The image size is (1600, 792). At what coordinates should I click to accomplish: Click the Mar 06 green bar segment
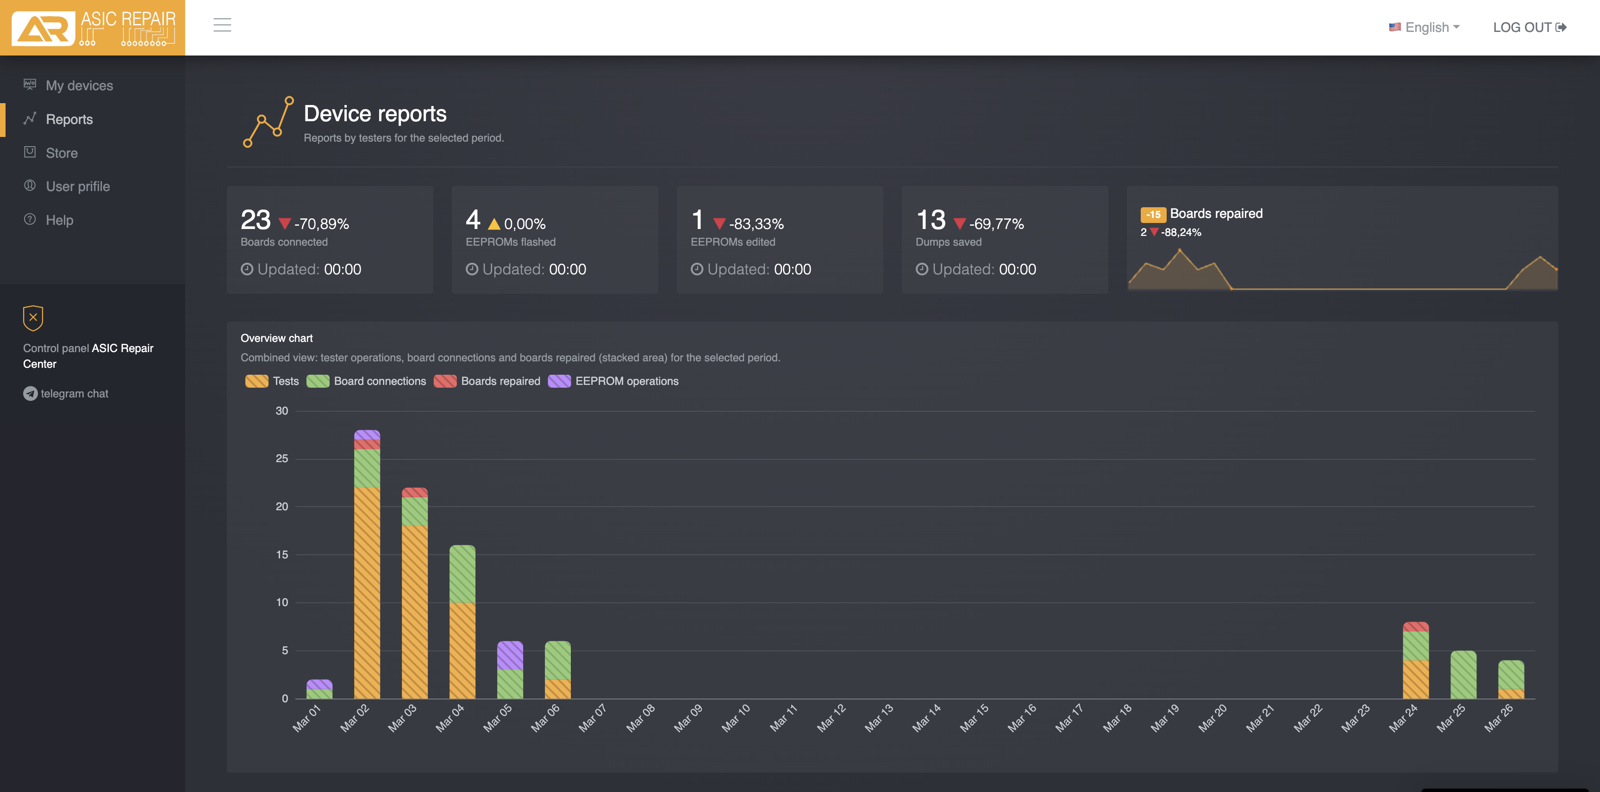558,661
